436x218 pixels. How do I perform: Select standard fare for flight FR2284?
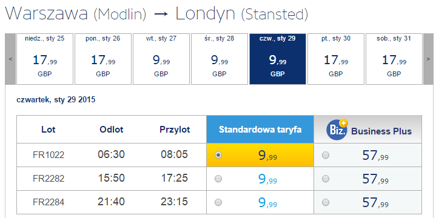tap(218, 202)
